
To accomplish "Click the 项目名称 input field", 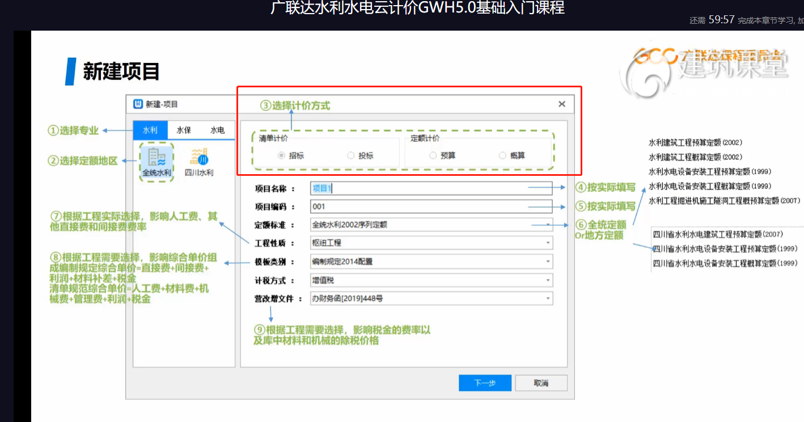I will (431, 188).
